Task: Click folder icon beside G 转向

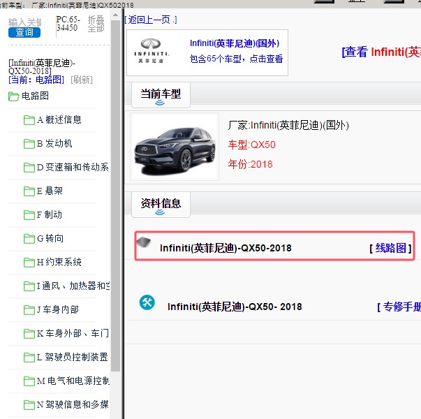Action: (x=29, y=239)
